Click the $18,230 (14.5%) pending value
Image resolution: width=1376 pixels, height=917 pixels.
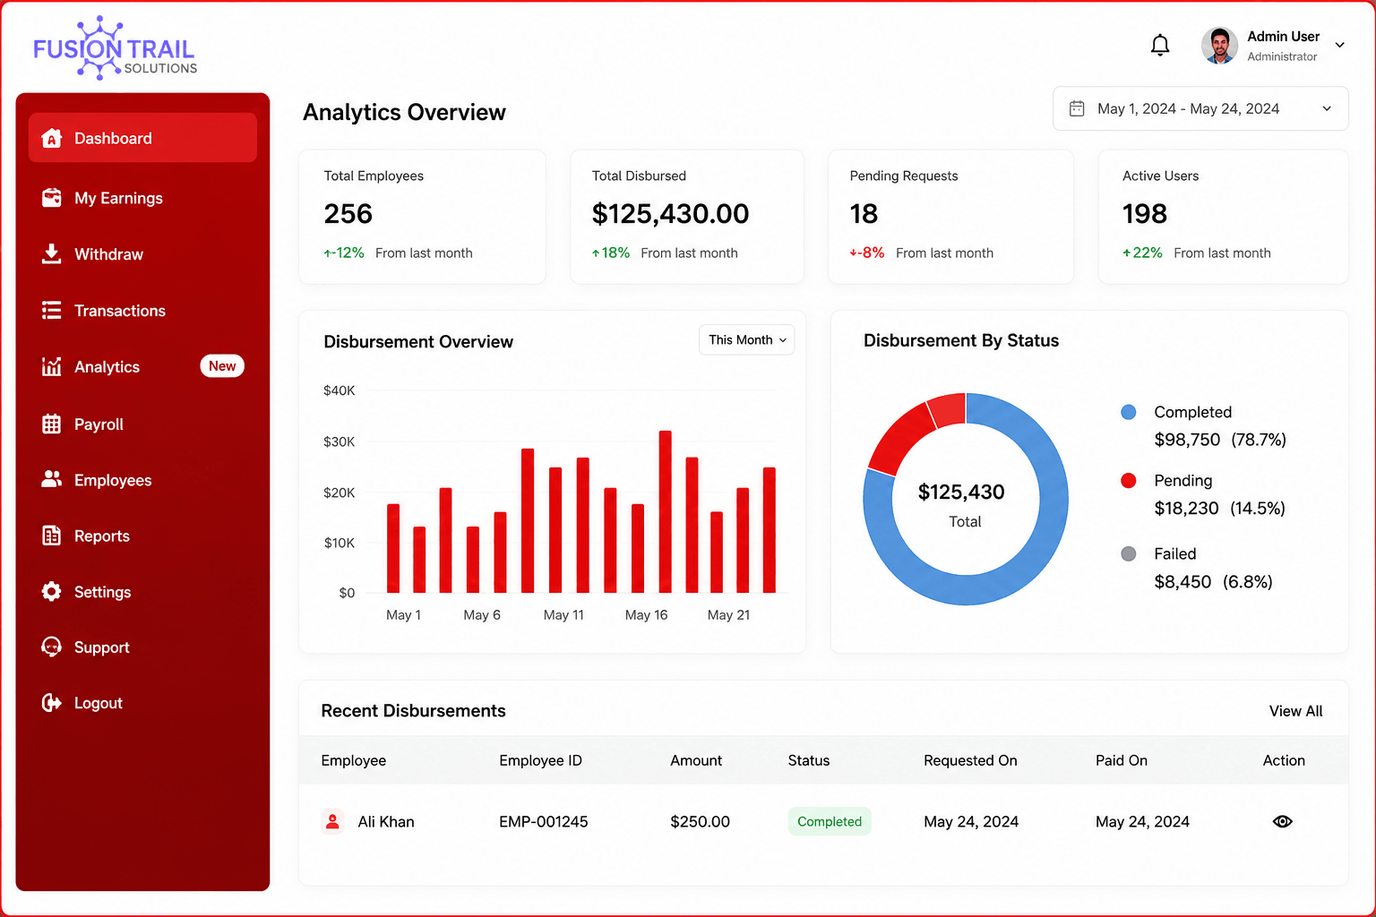click(1219, 509)
